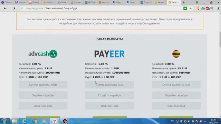Open the downloads arrow icon
The image size is (221, 124).
coord(218,8)
